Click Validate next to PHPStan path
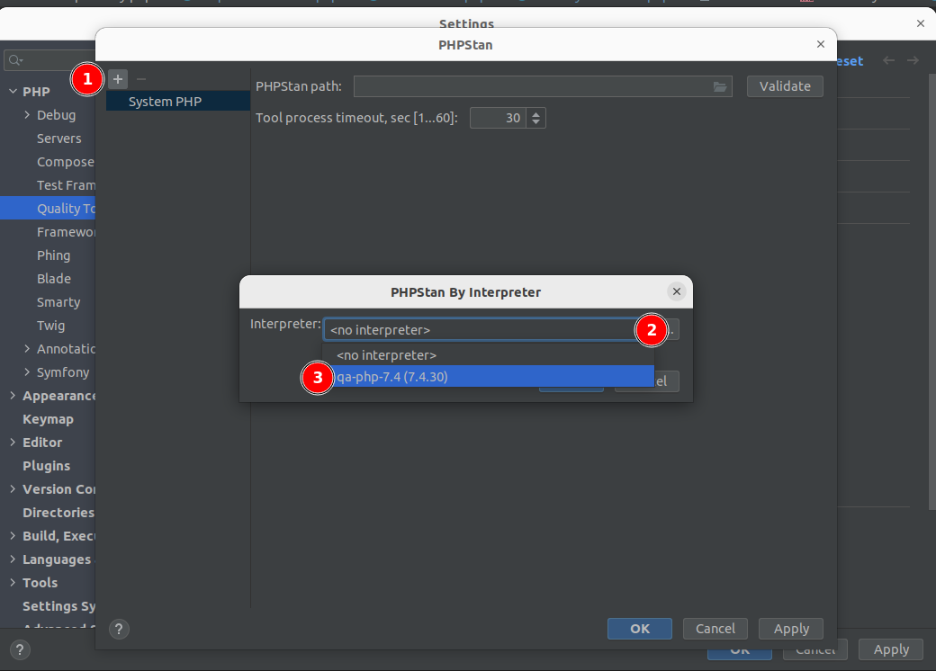 click(x=785, y=86)
